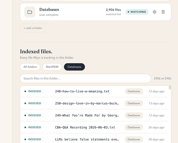The height and width of the screenshot is (143, 178).
Task: Open 250-design-love-in-by-marcus file row
Action: coord(94,103)
